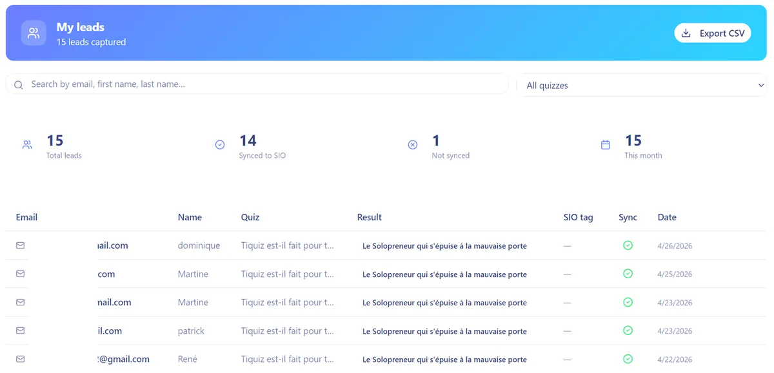Viewport: 774px width, 373px height.
Task: Click the download icon in Export CSV
Action: 686,33
